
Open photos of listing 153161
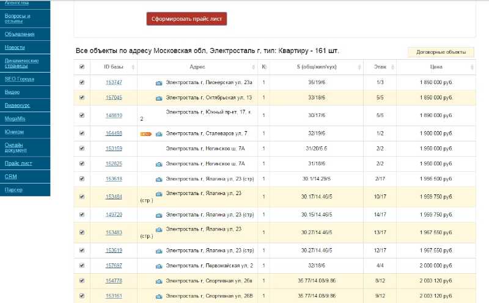tap(159, 296)
